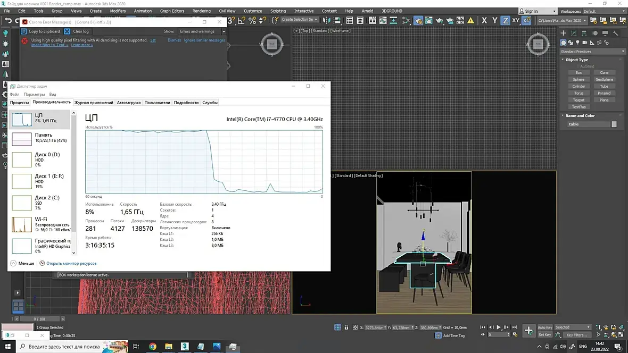Click the object color swatch beside table name
This screenshot has width=628, height=353.
pos(614,124)
